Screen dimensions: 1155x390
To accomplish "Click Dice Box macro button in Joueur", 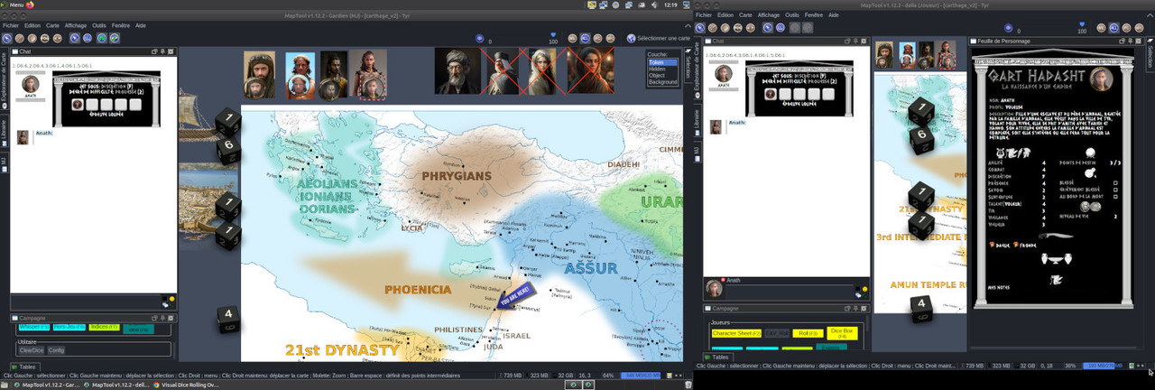I will pyautogui.click(x=842, y=333).
